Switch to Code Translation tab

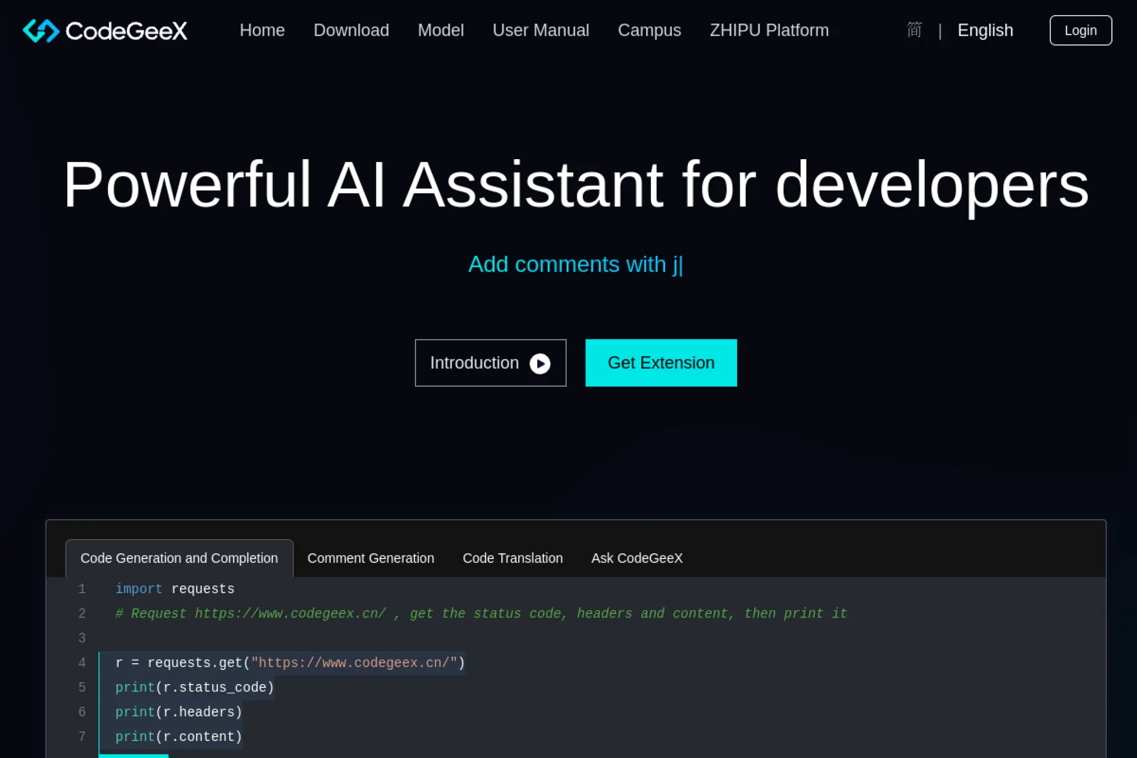512,558
